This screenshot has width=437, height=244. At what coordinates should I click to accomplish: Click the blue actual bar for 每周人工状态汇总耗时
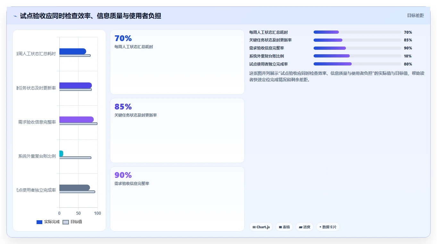pos(72,51)
